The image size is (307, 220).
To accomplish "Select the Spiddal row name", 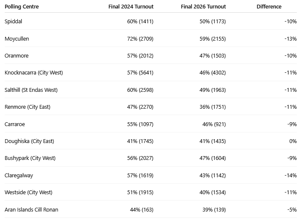I will [13, 21].
